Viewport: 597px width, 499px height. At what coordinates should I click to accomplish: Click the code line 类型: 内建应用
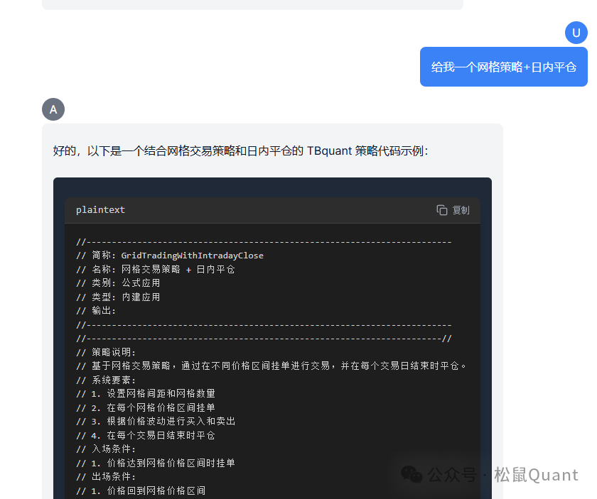click(118, 297)
